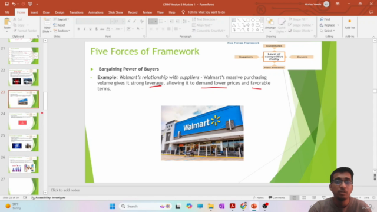The width and height of the screenshot is (377, 212).
Task: Click the Find button
Action: click(x=325, y=19)
